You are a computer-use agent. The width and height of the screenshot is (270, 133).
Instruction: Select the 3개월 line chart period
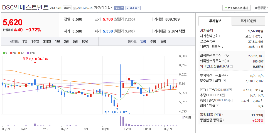47,41
